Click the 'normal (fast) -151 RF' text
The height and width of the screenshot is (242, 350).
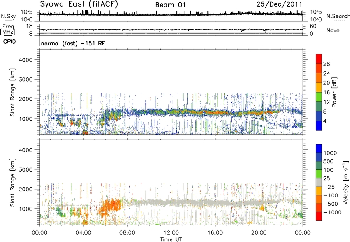tap(73, 44)
